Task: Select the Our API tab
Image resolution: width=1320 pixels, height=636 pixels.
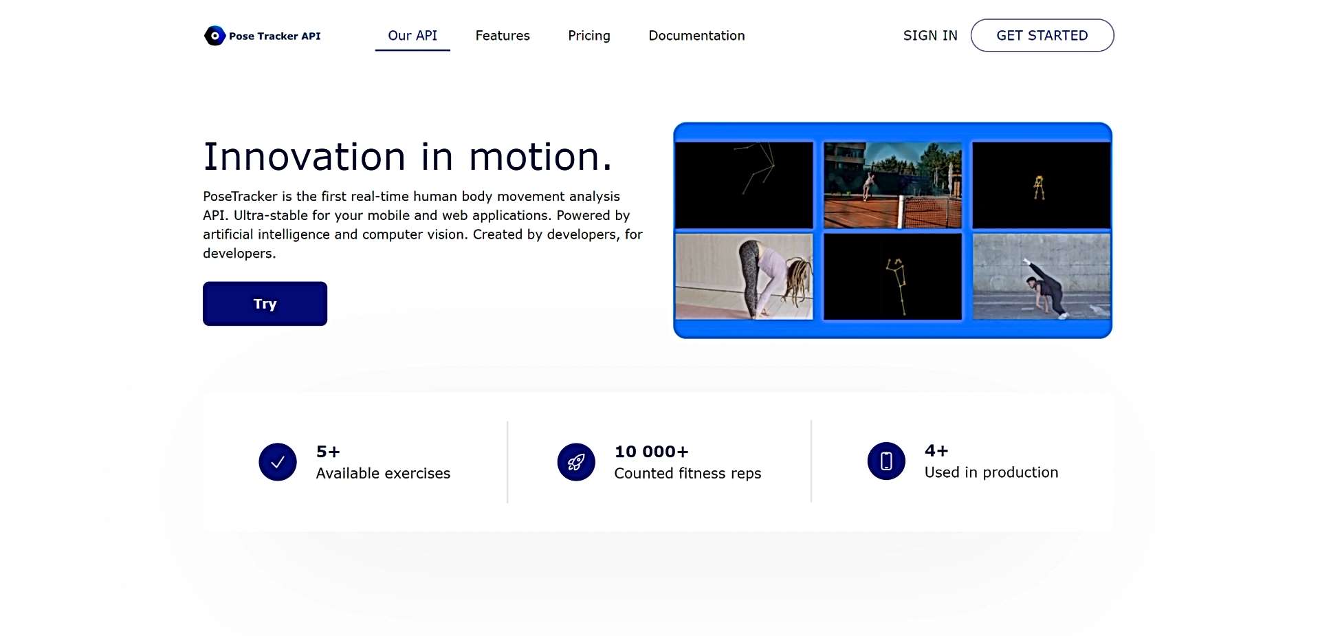Action: click(x=412, y=35)
